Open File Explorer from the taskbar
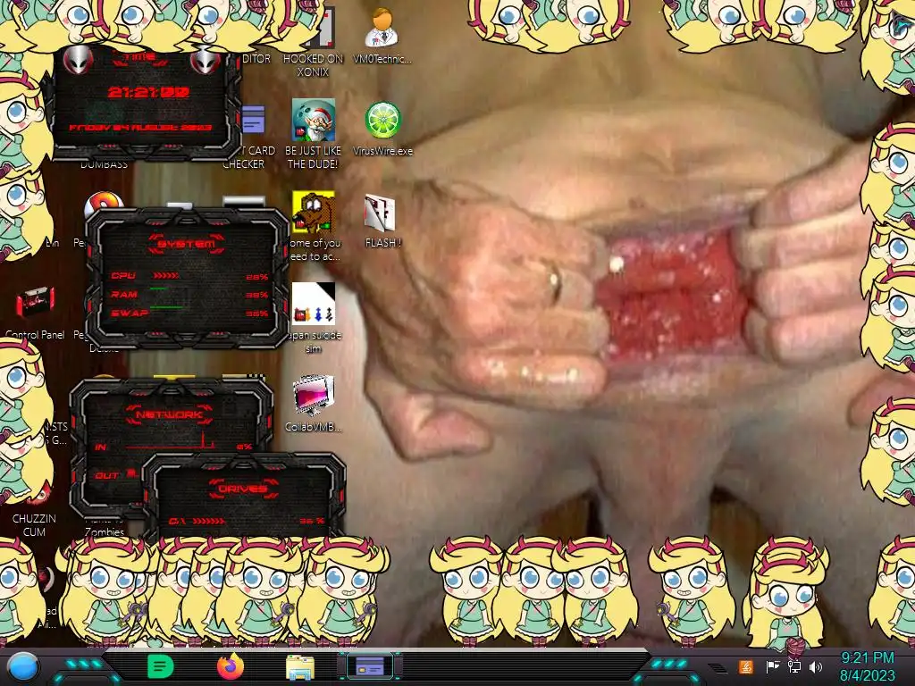This screenshot has height=686, width=915. coord(300,666)
